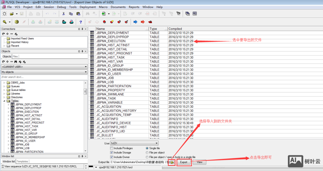
Task: Click the blue right arrow toolbar icon
Action: pyautogui.click(x=135, y=22)
